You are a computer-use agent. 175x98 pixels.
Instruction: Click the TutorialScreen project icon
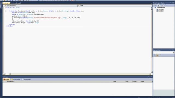click(x=155, y=8)
